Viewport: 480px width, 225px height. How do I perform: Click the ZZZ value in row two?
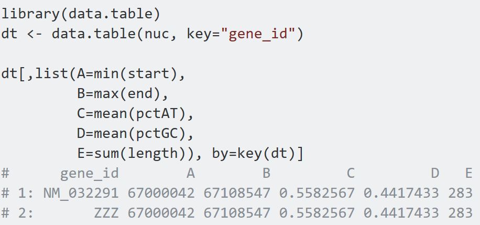coord(106,213)
